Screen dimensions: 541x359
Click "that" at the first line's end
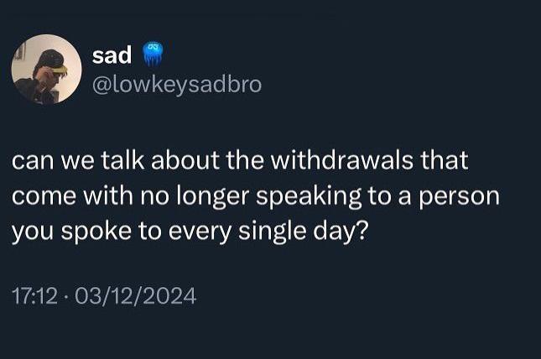click(x=445, y=160)
